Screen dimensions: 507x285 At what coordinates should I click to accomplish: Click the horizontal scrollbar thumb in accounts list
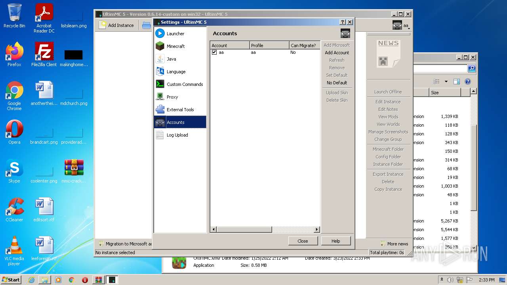[x=244, y=229]
